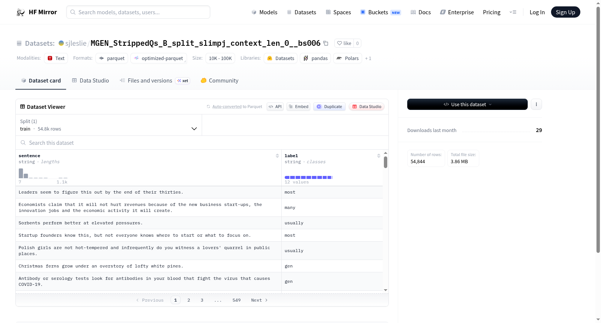This screenshot has width=601, height=323.
Task: Click the Size 10K - 100K tag
Action: pos(220,58)
